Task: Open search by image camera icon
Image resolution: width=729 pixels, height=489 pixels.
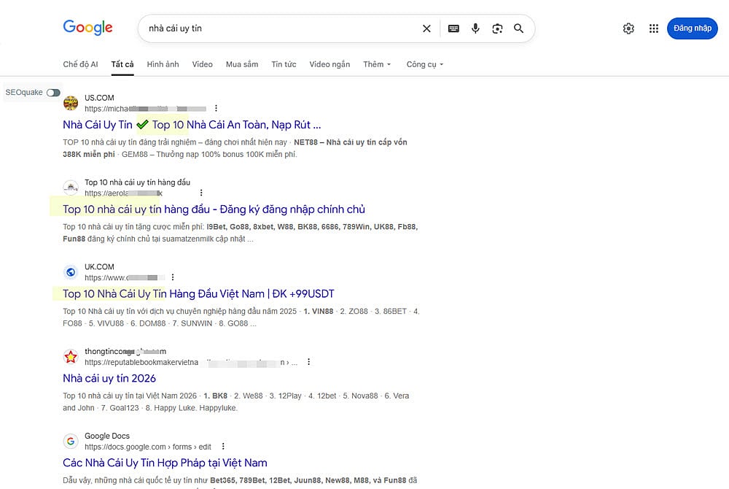Action: pos(497,28)
